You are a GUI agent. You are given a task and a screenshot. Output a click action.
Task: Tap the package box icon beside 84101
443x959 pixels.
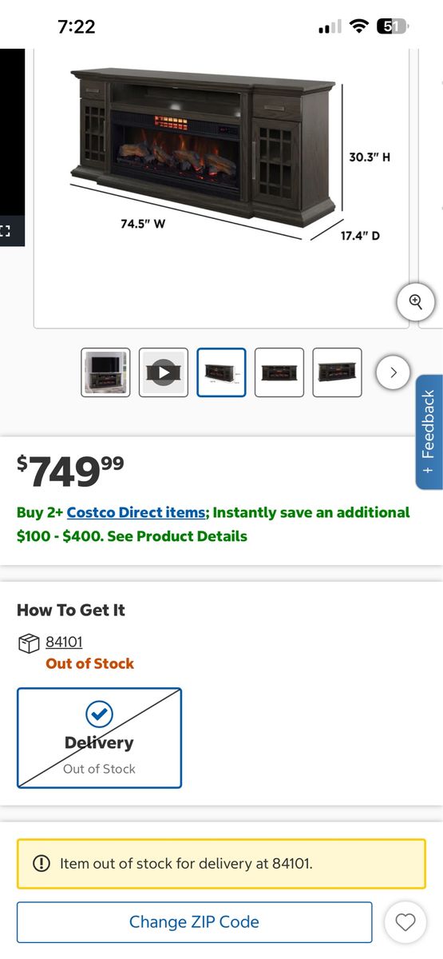click(x=29, y=643)
